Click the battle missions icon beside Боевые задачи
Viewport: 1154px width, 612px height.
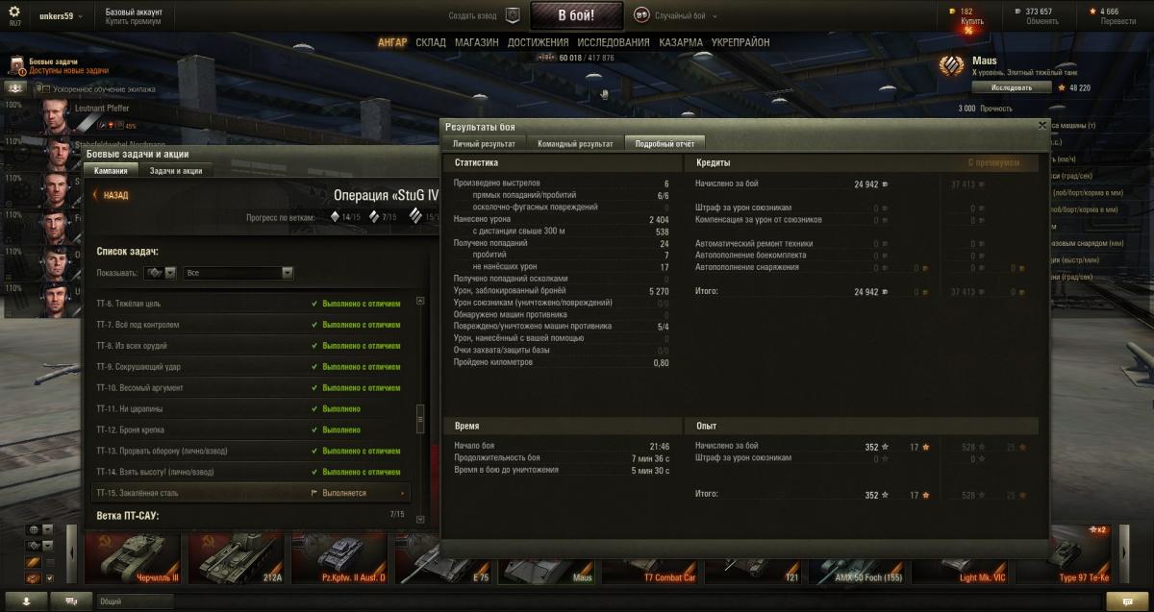18,65
